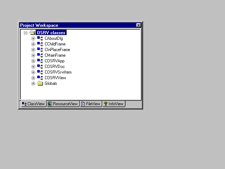Expand the CAboutDlg class node

33,38
